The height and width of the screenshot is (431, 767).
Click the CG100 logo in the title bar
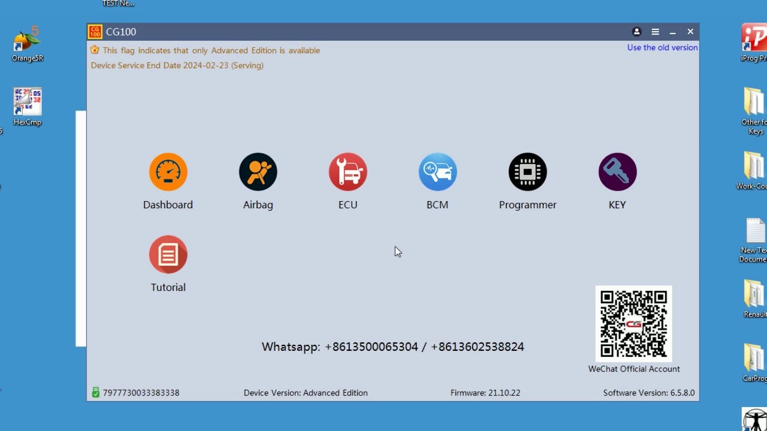pos(95,32)
